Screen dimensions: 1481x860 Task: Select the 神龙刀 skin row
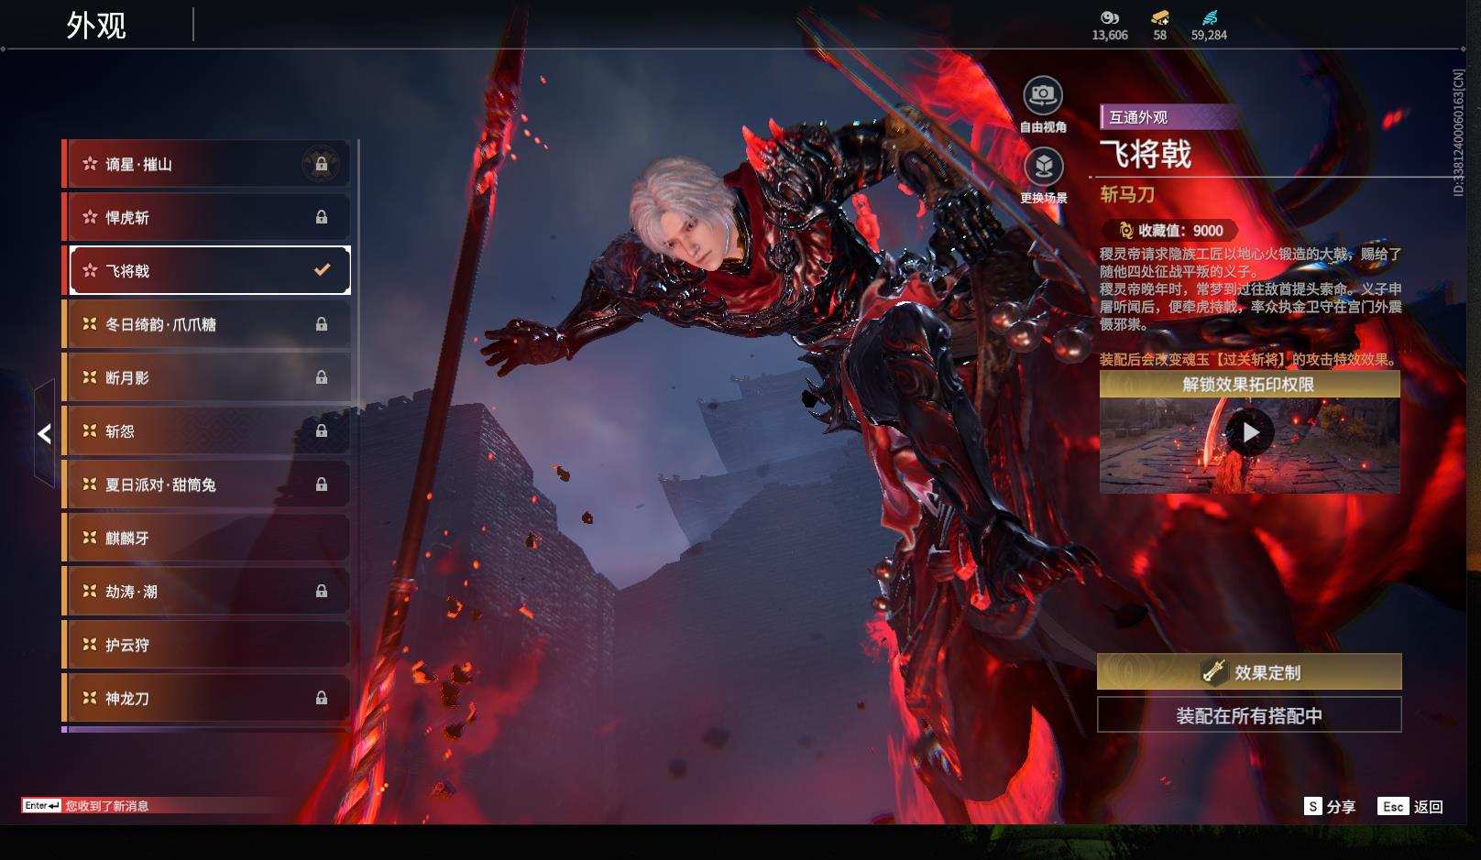[207, 698]
